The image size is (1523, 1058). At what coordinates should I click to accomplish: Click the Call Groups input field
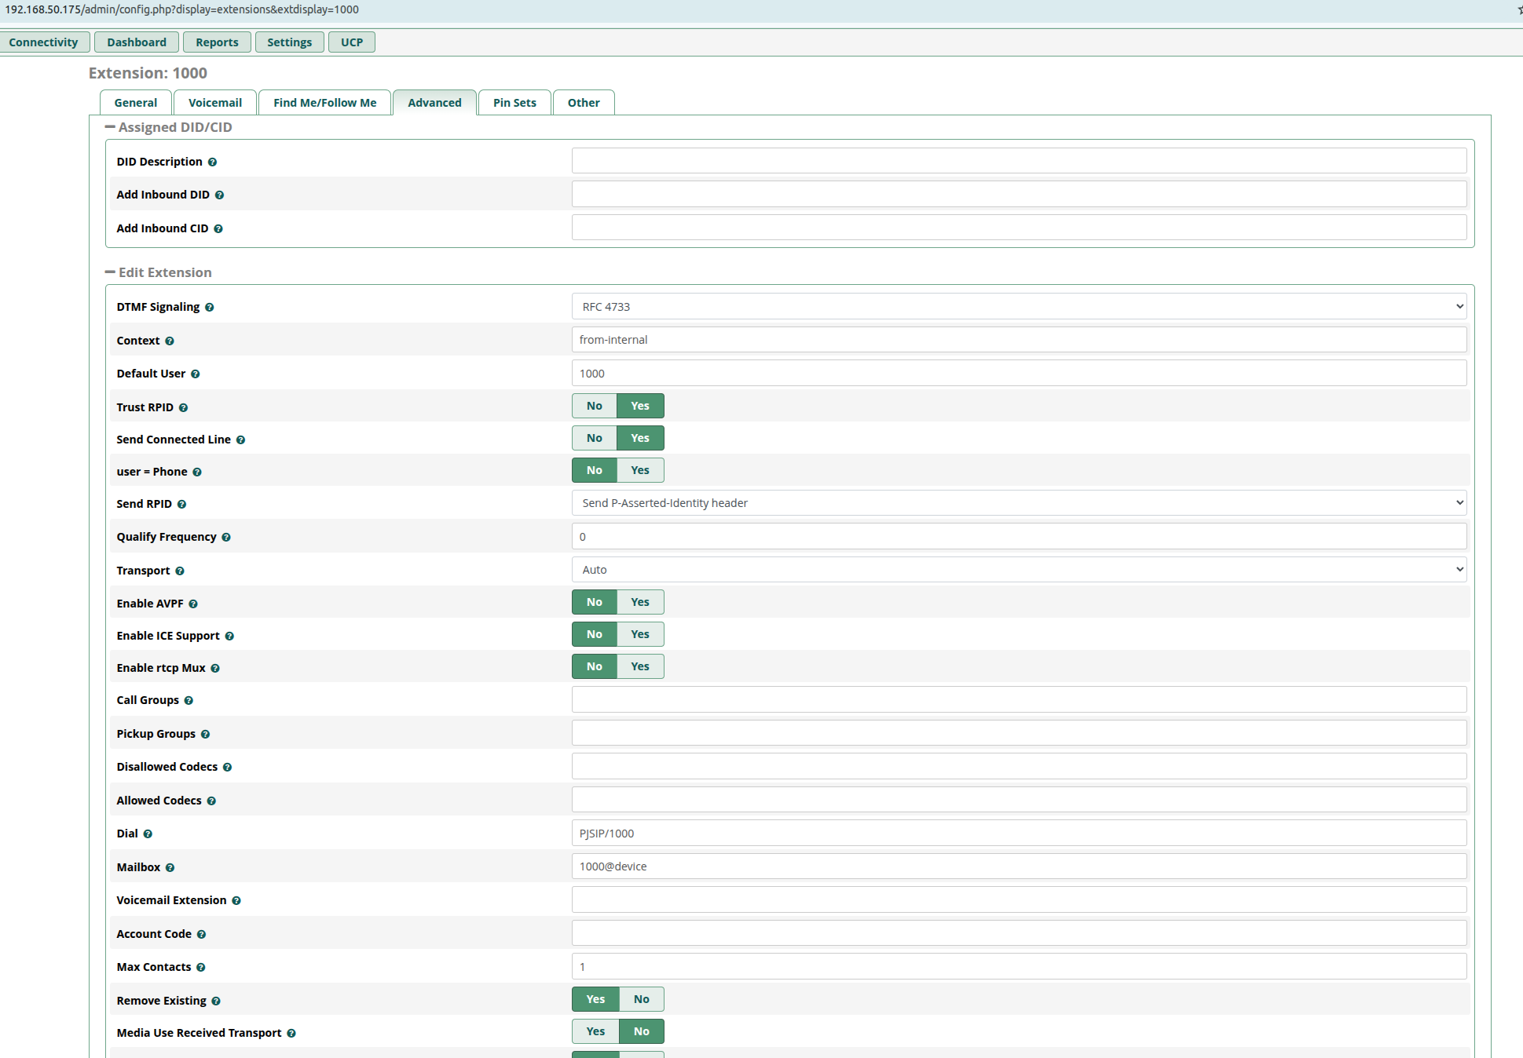point(1019,700)
